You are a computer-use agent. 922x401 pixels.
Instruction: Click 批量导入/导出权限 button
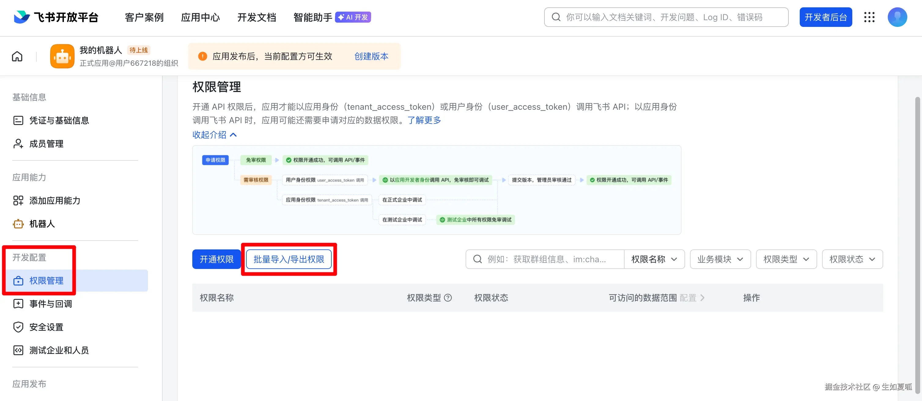289,259
